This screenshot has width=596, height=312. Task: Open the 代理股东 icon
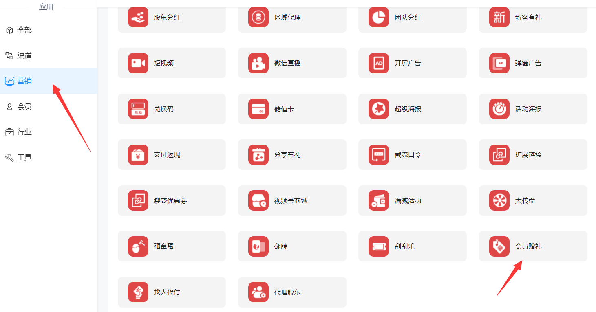tap(258, 292)
